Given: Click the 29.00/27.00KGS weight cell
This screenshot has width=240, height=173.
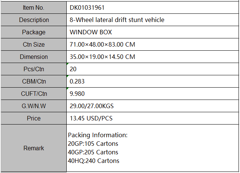Looking at the screenshot, I should point(91,106).
